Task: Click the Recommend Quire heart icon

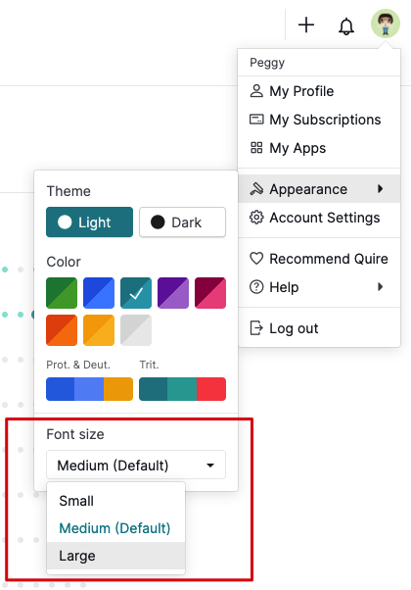Action: 256,259
